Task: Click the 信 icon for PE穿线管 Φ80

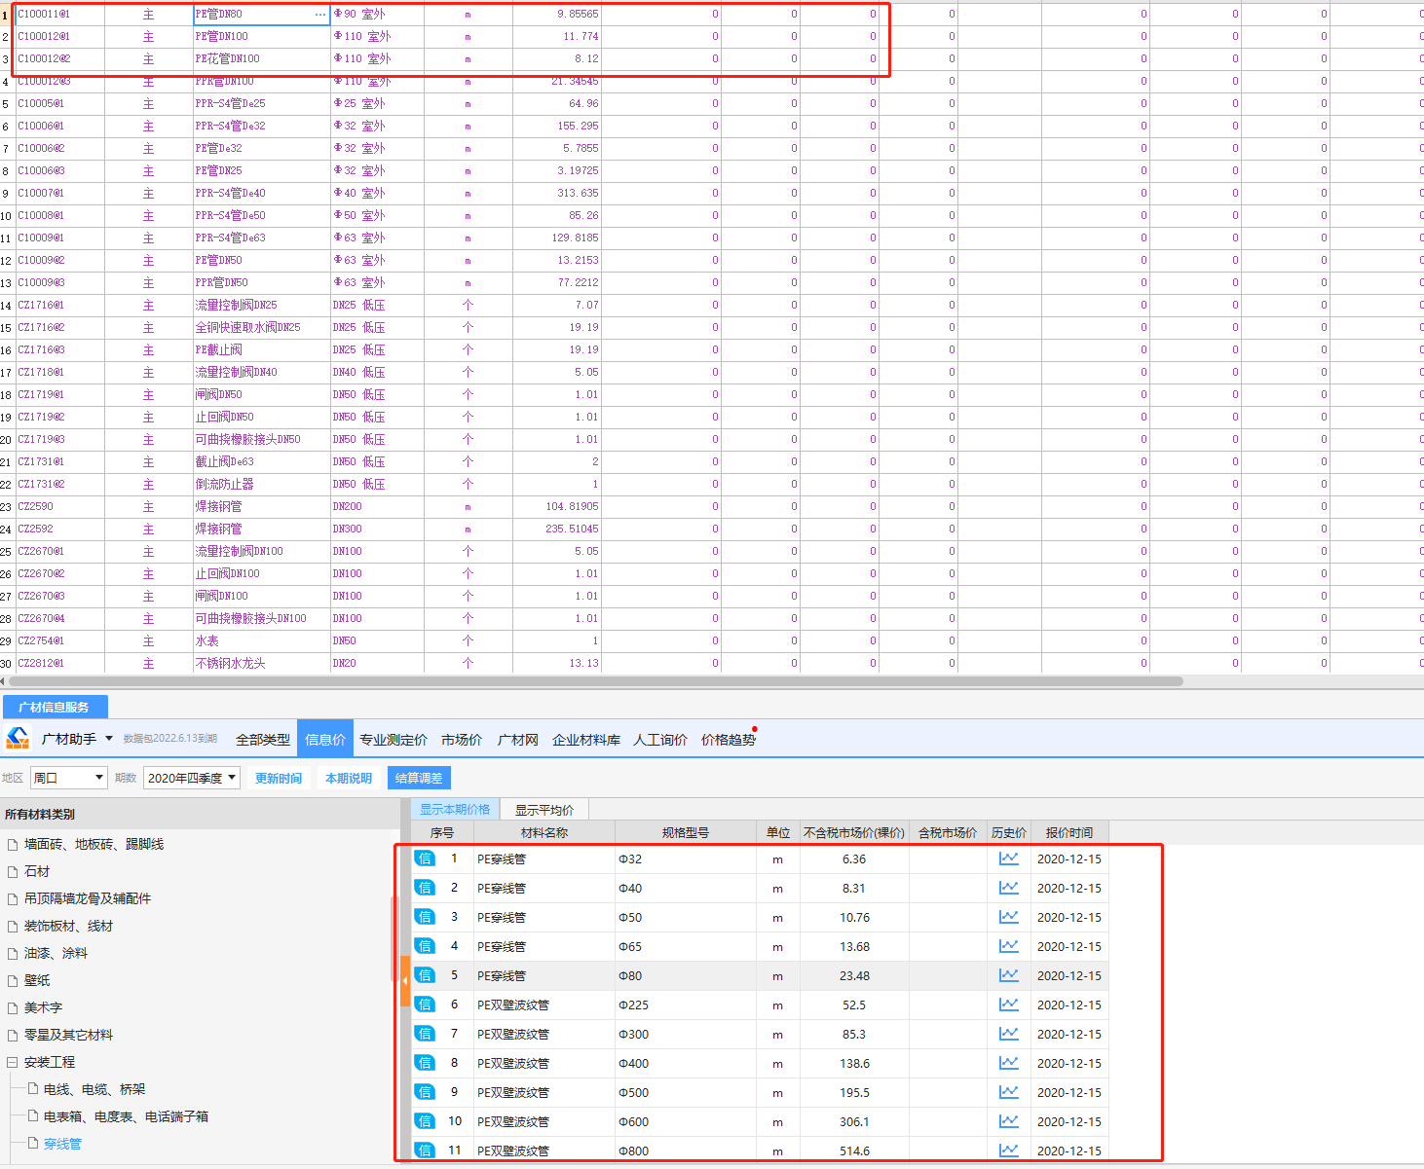Action: 425,975
